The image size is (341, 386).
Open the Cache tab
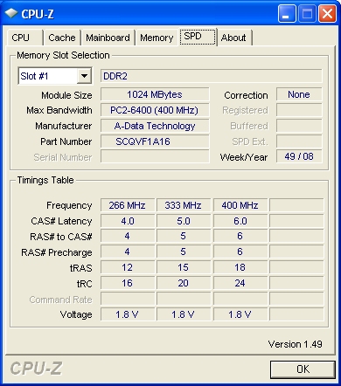[62, 38]
